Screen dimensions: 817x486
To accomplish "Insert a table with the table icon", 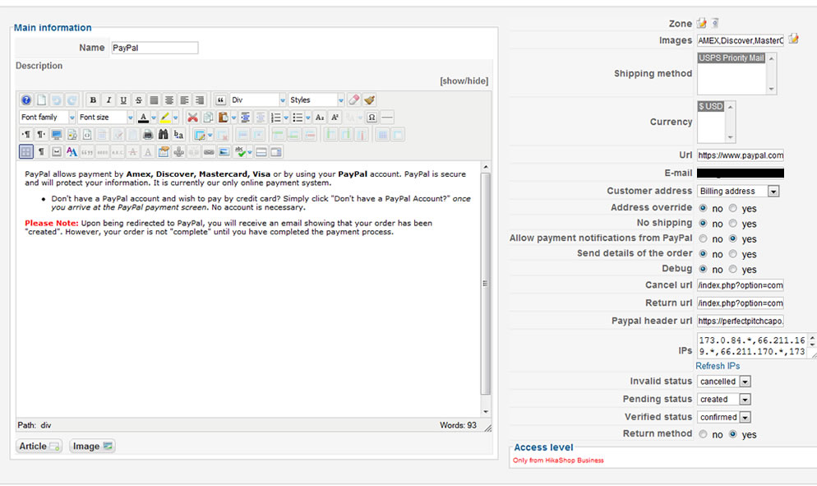I will point(199,135).
